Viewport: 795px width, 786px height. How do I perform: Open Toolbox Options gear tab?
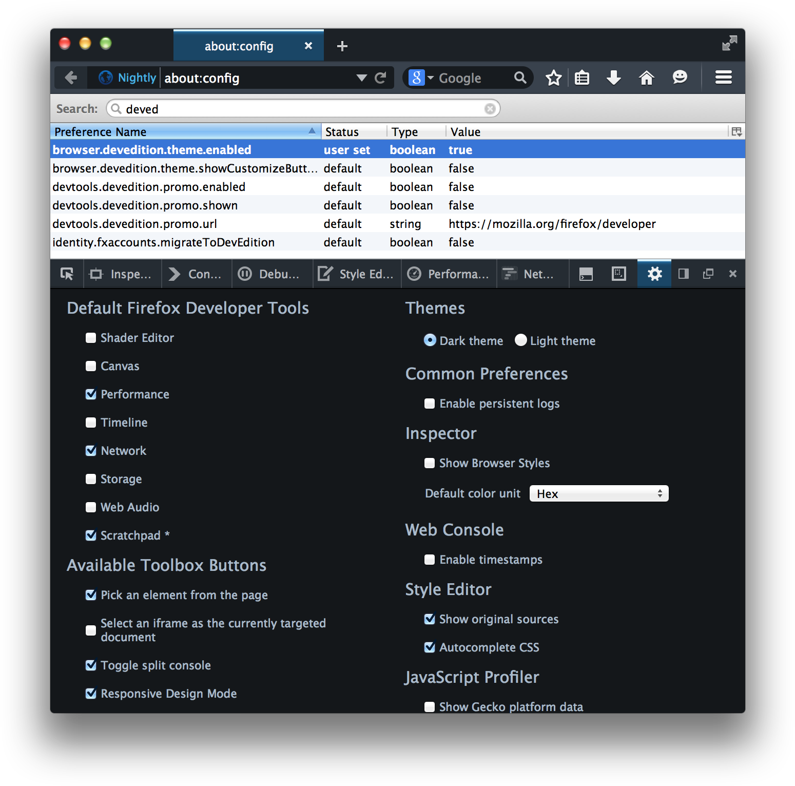click(x=654, y=274)
